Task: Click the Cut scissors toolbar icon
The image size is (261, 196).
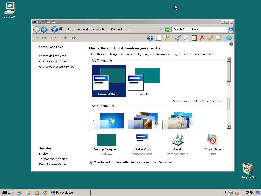Action: [x=178, y=38]
